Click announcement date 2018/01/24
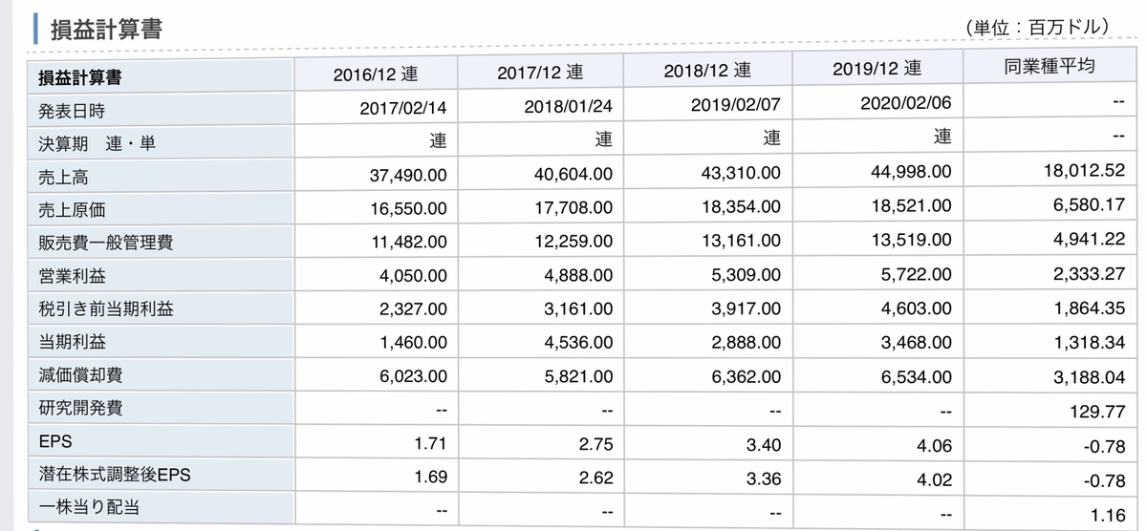The image size is (1147, 531). pos(568,107)
